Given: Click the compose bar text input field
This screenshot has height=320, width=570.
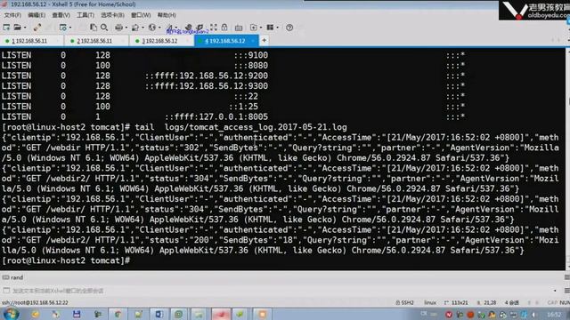Looking at the screenshot, I should (x=280, y=291).
